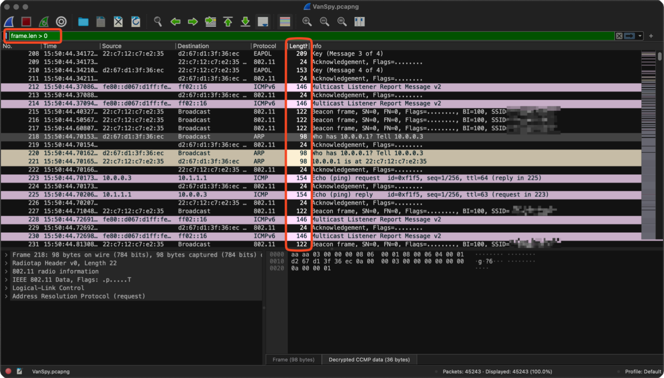
Task: Reset text zoom to normal size
Action: click(342, 21)
